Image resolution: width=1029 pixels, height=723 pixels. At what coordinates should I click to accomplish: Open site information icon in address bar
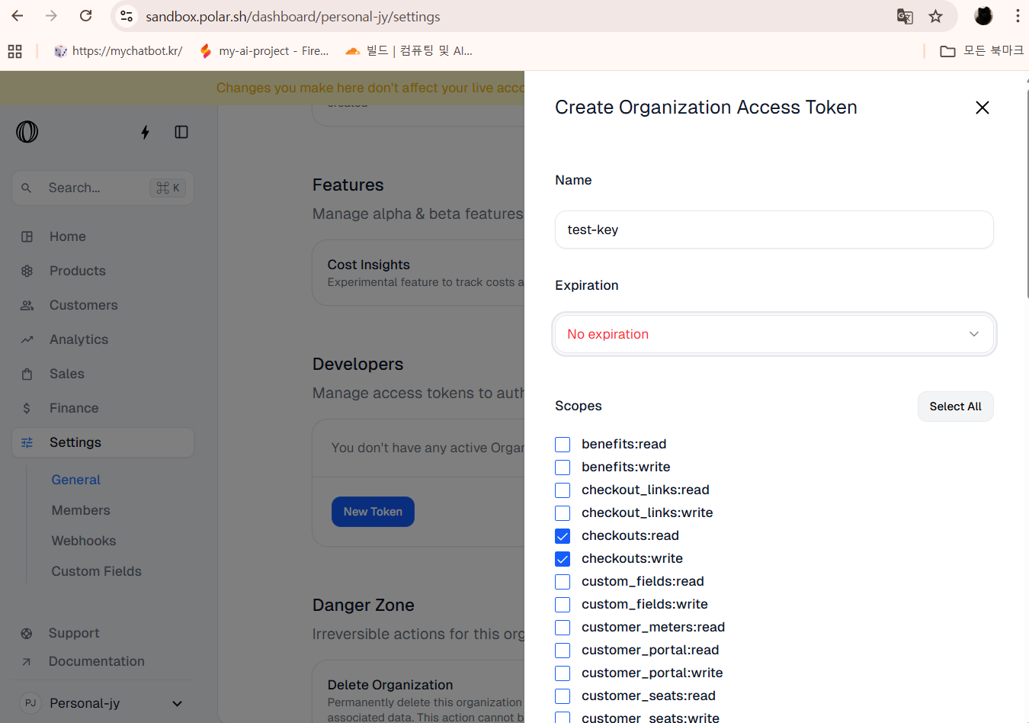click(x=127, y=16)
